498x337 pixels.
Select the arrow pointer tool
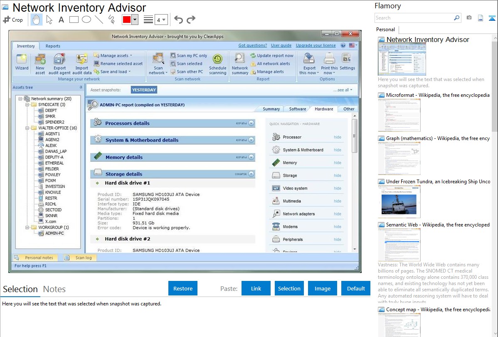point(49,20)
